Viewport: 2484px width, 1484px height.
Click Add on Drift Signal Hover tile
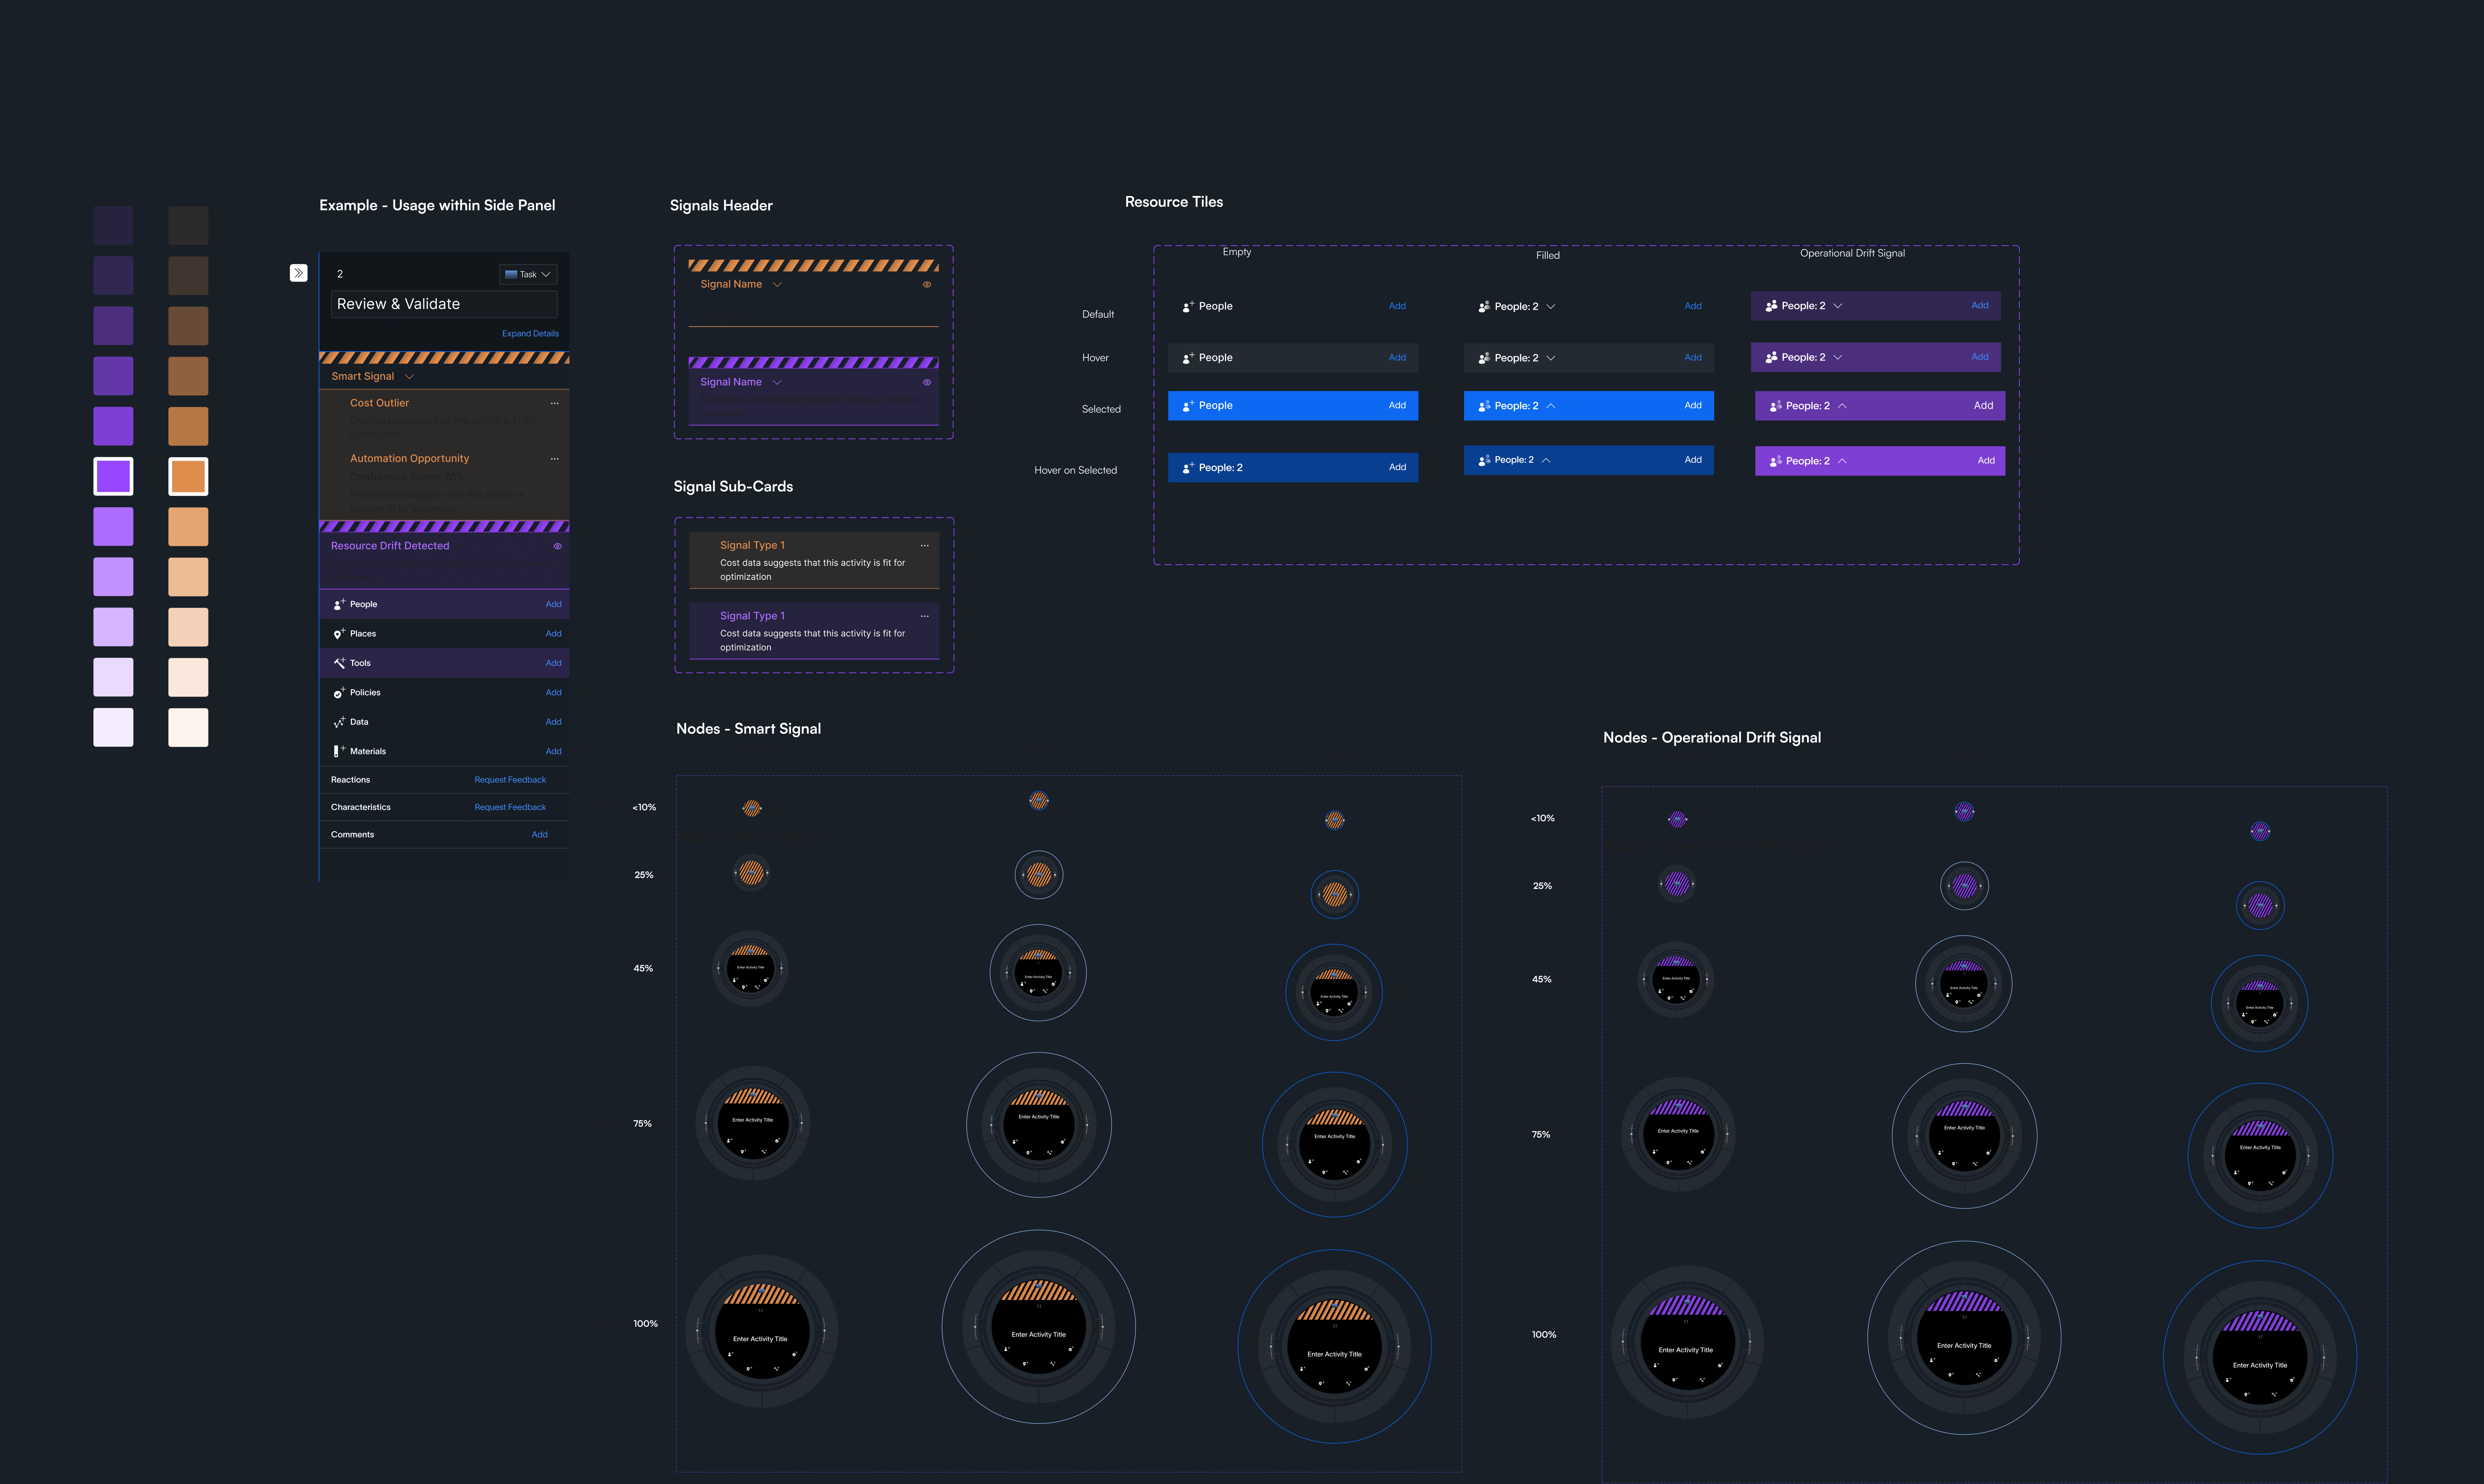pos(1980,357)
